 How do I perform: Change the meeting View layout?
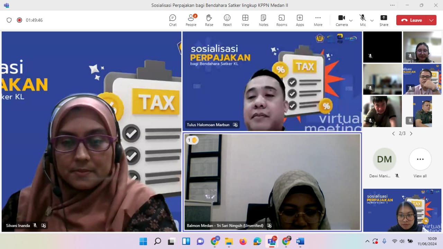245,20
